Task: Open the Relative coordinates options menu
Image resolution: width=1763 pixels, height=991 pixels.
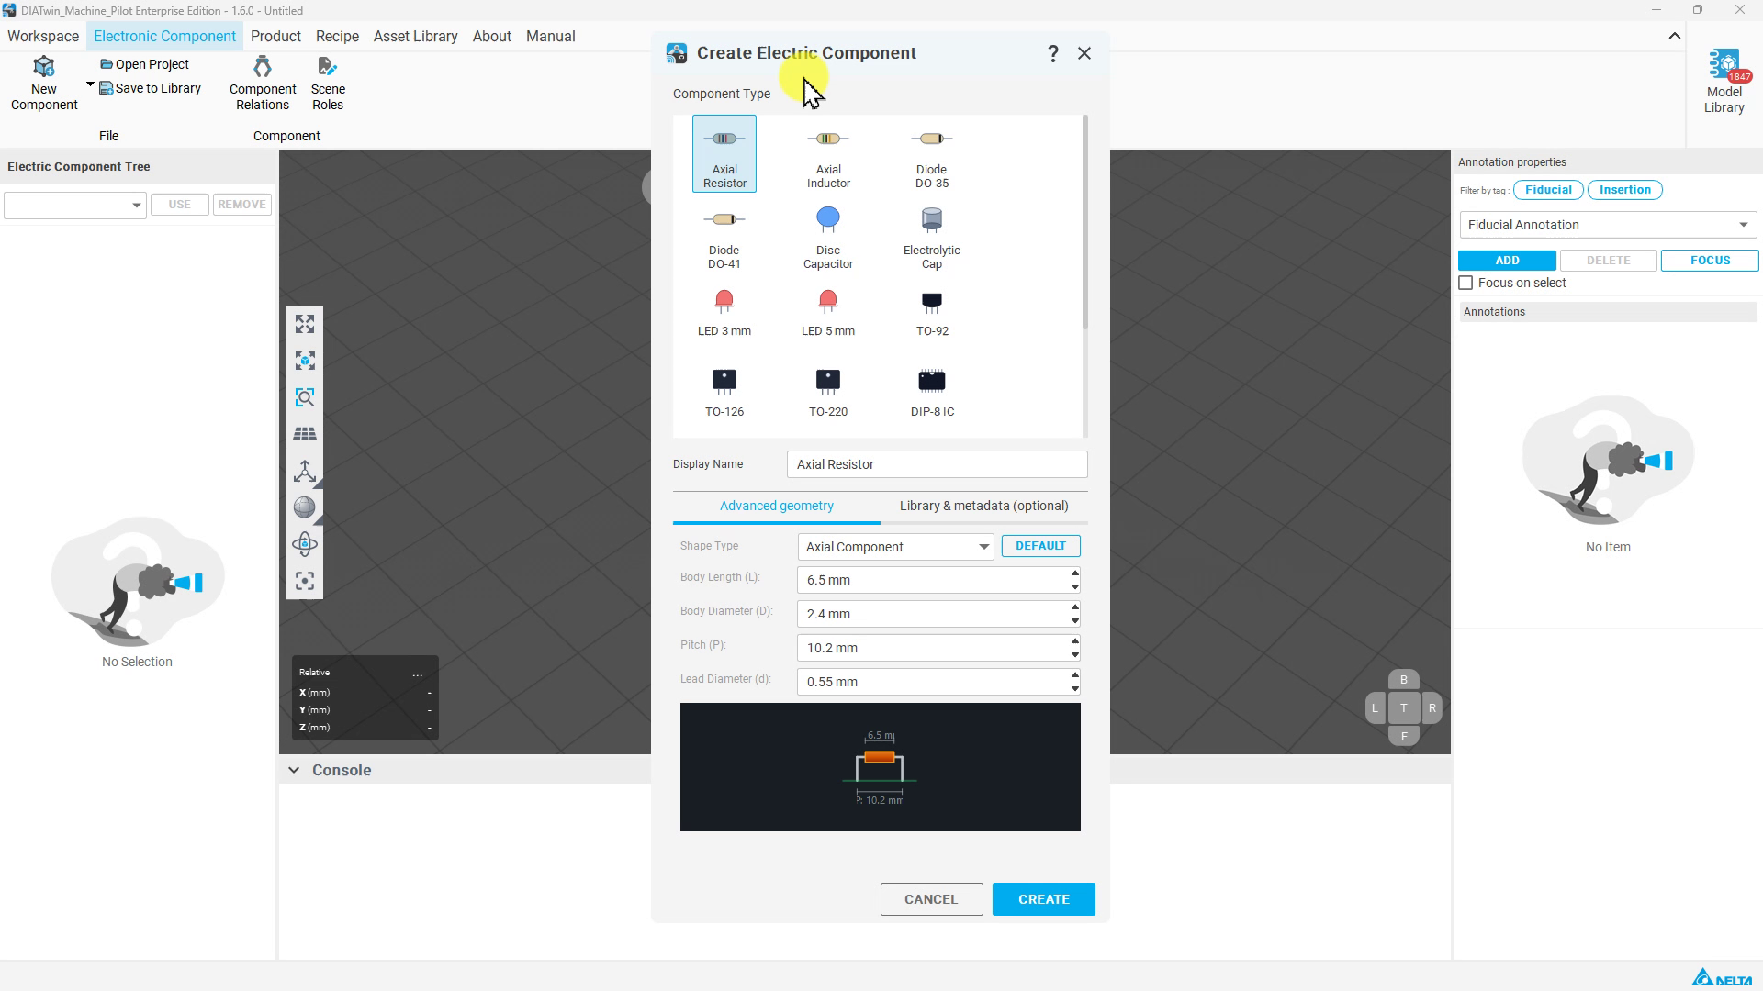Action: click(x=418, y=674)
